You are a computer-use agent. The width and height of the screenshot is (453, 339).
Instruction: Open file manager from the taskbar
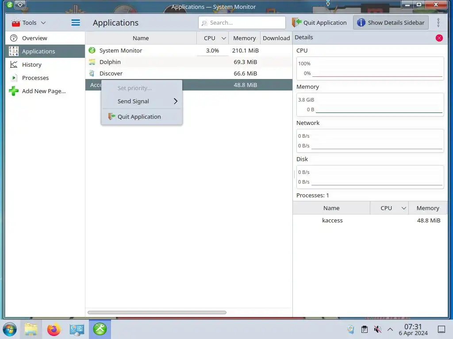31,329
